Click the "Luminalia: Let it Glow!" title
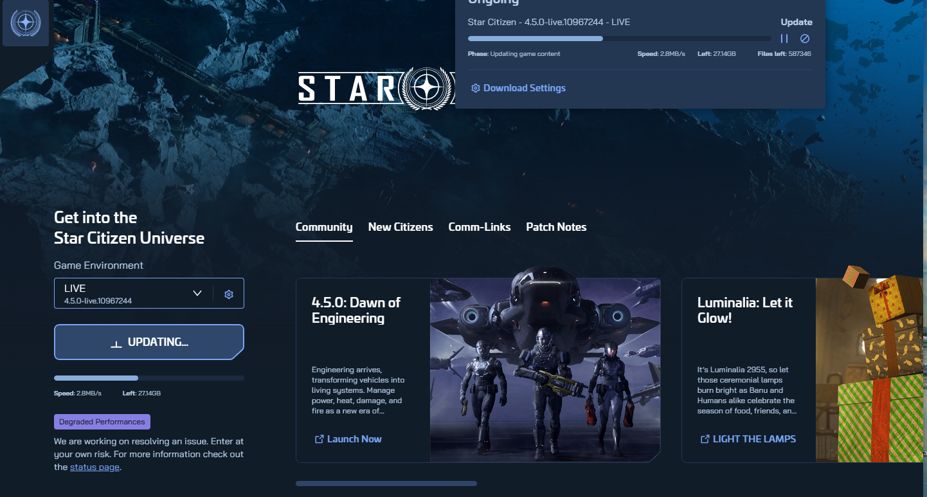This screenshot has height=497, width=927. (745, 310)
